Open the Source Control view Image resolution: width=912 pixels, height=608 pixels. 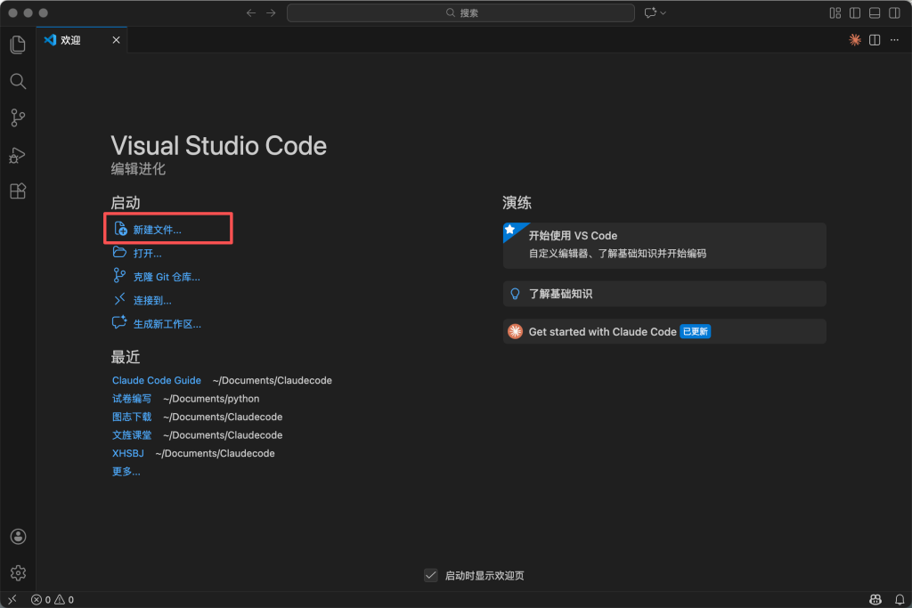tap(18, 118)
